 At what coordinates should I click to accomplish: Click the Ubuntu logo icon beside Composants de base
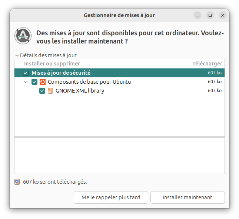coord(43,82)
